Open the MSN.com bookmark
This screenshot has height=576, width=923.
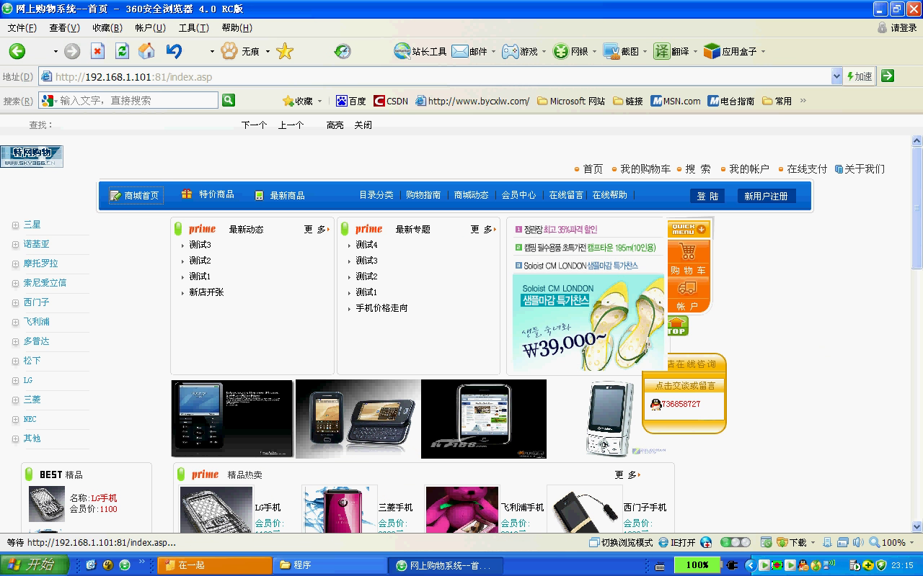pyautogui.click(x=676, y=101)
